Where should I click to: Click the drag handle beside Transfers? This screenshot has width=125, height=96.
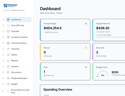pyautogui.click(x=3, y=49)
